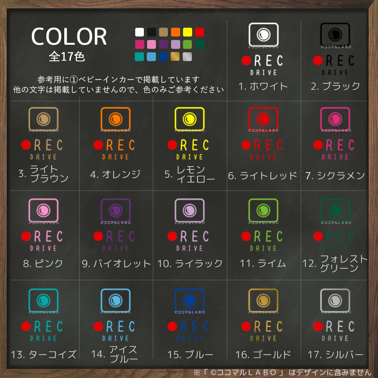This screenshot has height=378, width=378.
Task: Click the white camera icon above ホワイト
Action: point(264,34)
